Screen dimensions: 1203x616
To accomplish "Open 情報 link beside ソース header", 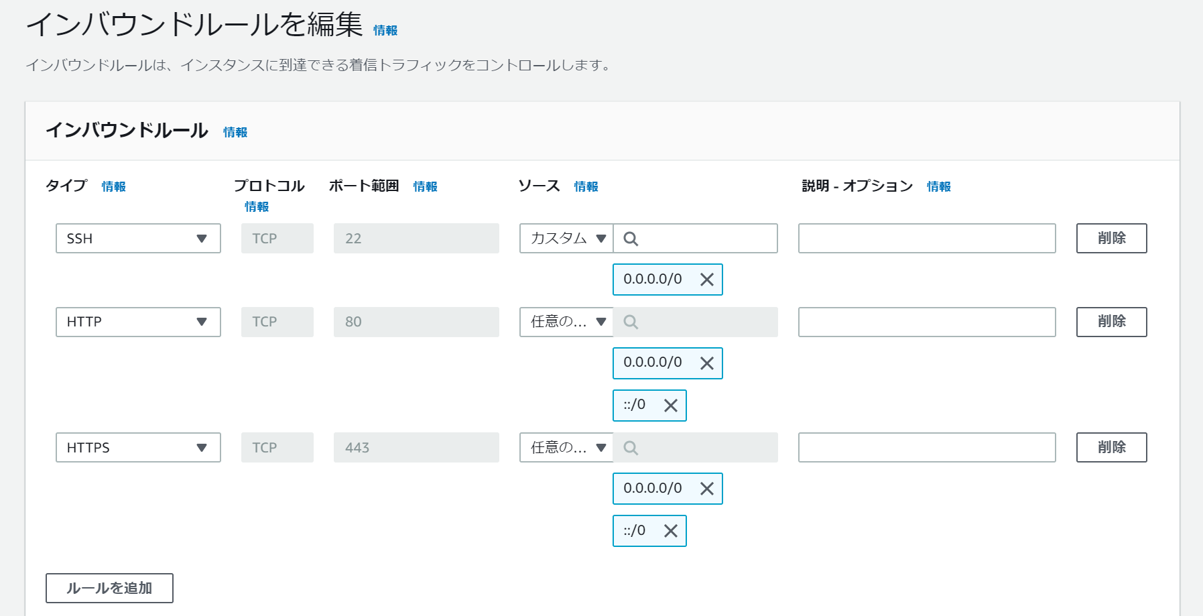I will tap(586, 187).
